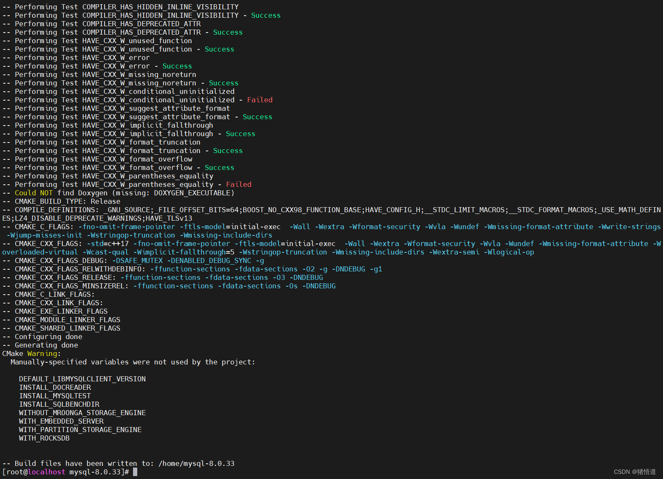Click '-Wlogical-op' in the CXX flags

[509, 252]
